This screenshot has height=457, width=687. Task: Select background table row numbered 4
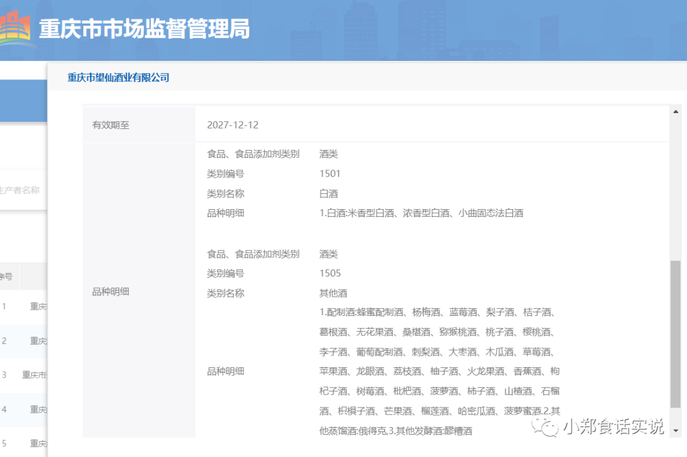click(24, 410)
